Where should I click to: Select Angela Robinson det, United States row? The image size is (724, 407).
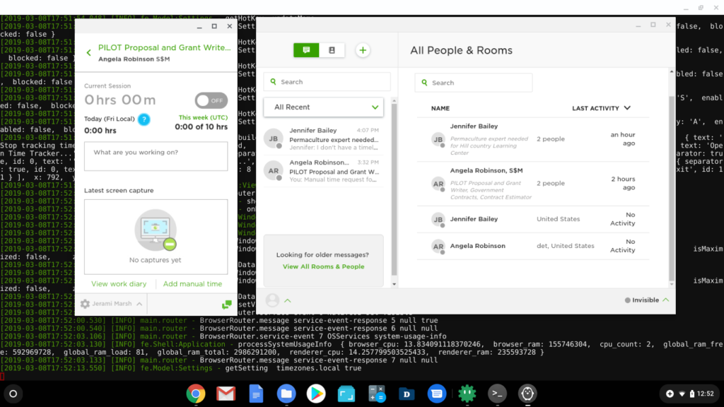click(x=533, y=246)
